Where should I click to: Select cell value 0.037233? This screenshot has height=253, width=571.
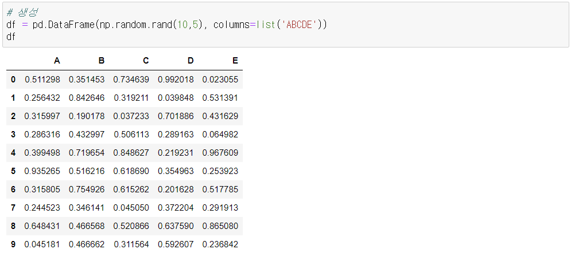click(x=131, y=116)
